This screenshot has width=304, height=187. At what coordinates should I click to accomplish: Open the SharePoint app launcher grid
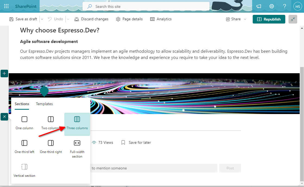6,6
